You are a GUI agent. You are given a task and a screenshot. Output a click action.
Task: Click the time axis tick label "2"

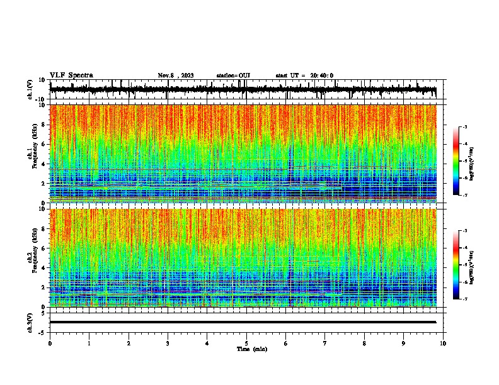click(129, 343)
